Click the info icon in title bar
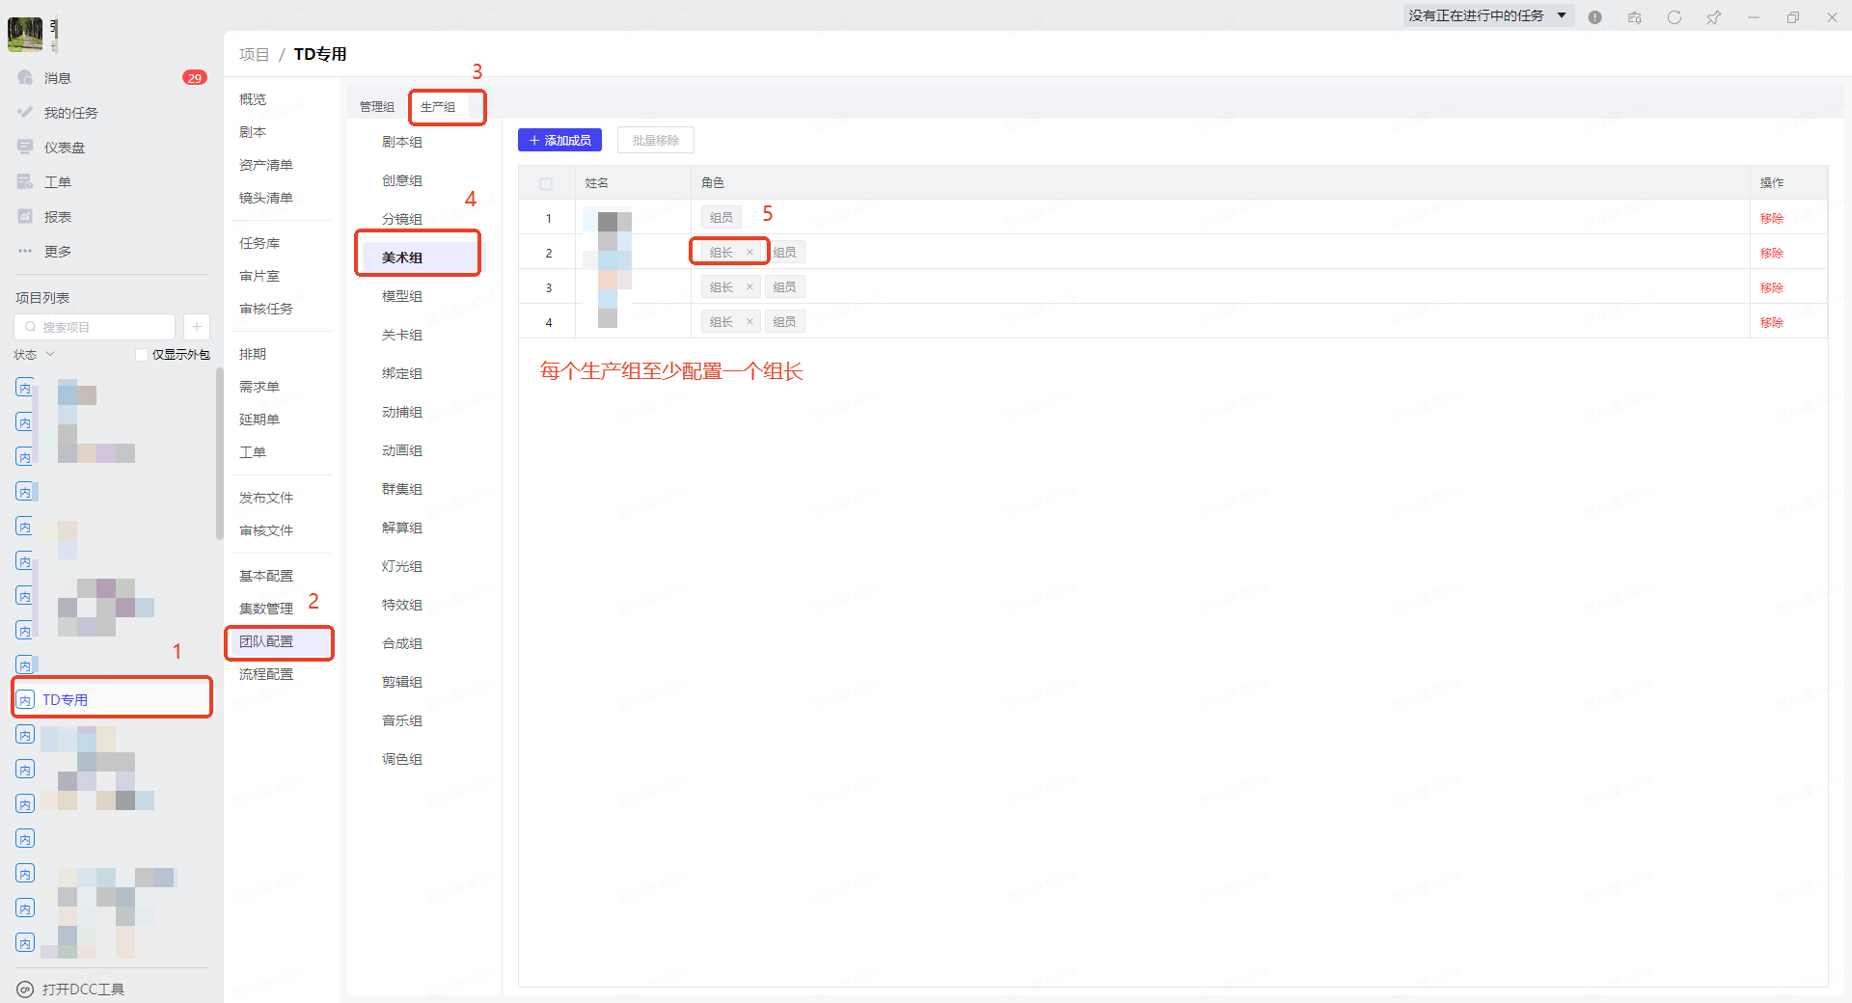 point(1595,17)
